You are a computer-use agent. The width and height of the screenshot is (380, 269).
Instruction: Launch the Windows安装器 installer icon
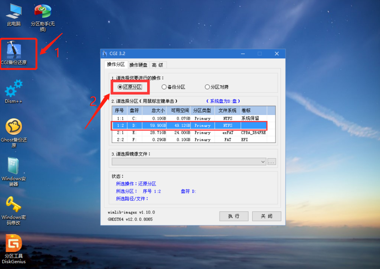(14, 166)
